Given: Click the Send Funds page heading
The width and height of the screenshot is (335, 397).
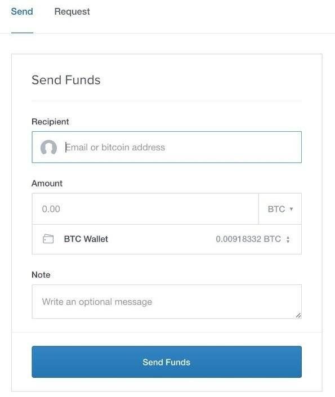Looking at the screenshot, I should 66,80.
